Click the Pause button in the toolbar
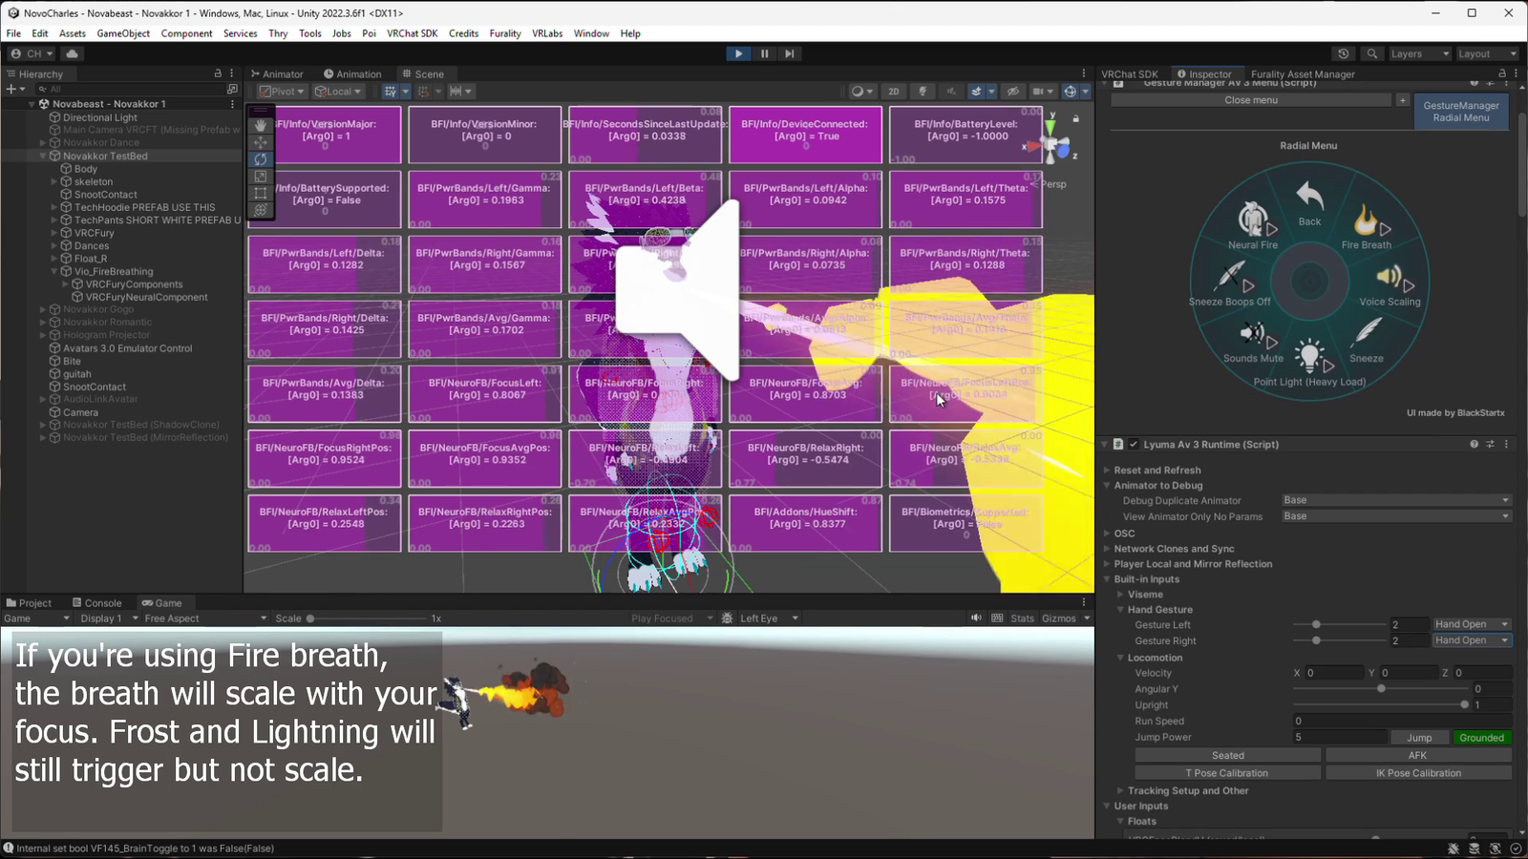Image resolution: width=1528 pixels, height=859 pixels. 764,54
